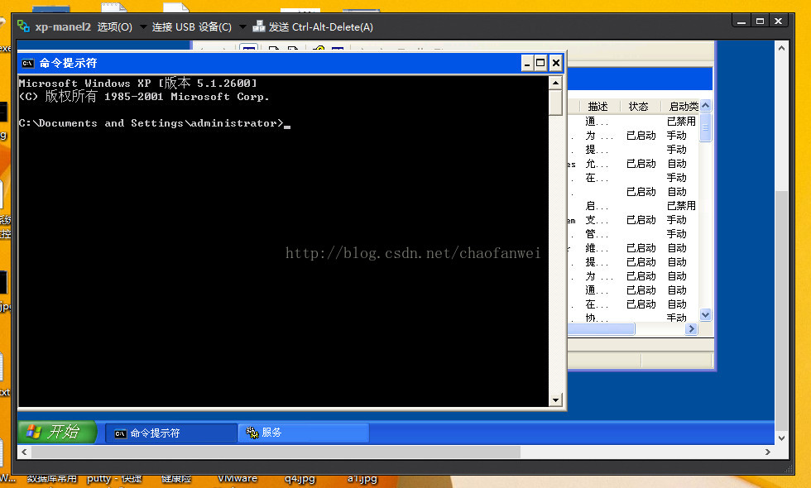
Task: Select the q4.jpg desktop file label
Action: pos(300,479)
